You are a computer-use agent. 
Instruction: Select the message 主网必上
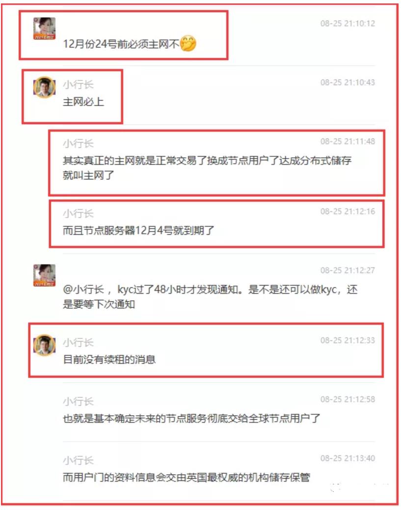(83, 102)
